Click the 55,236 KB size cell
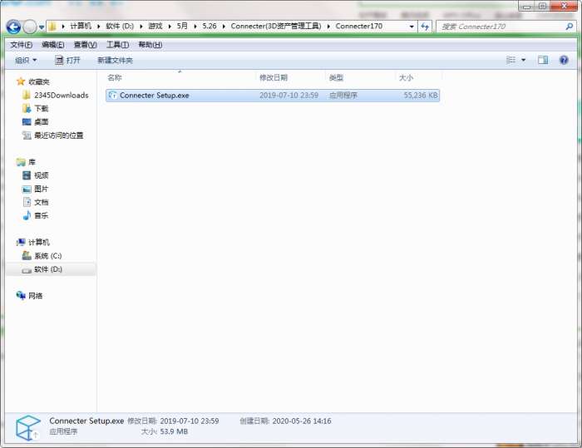The image size is (582, 448). point(421,96)
